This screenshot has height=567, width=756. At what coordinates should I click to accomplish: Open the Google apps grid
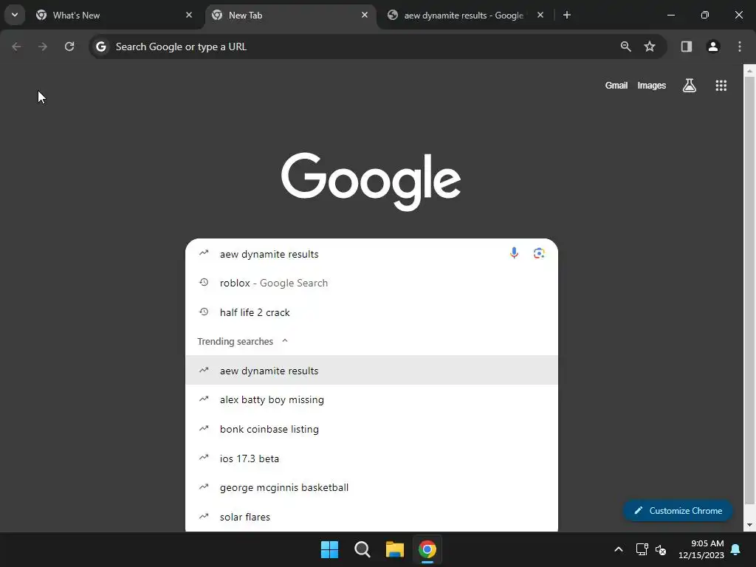[x=721, y=86]
